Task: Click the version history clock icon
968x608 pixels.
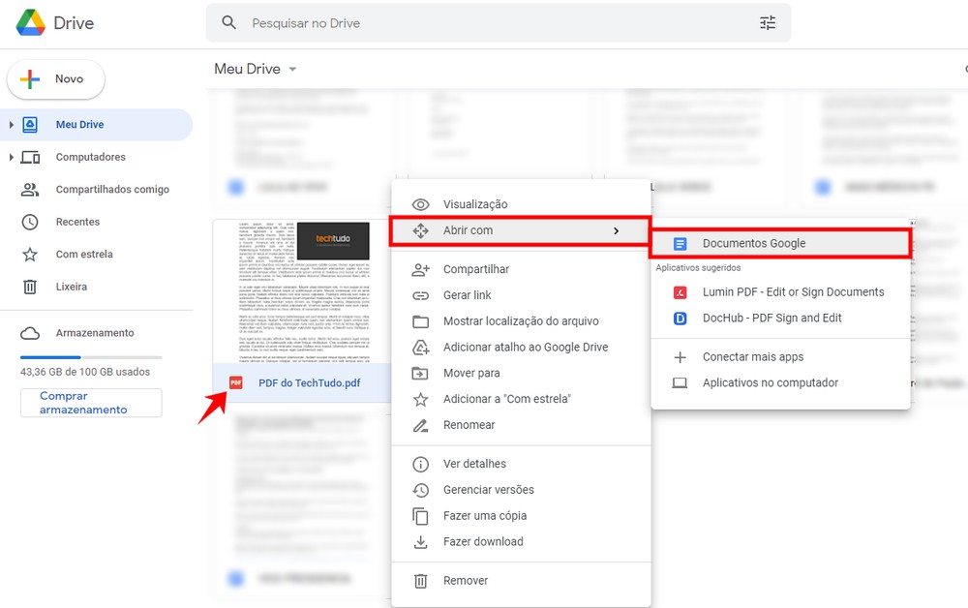Action: click(420, 490)
